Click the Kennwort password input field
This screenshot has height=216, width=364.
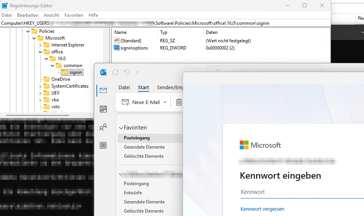tap(302, 192)
